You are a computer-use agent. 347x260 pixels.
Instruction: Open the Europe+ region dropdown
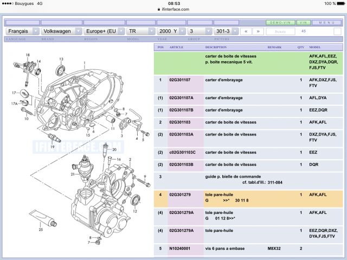(x=104, y=31)
